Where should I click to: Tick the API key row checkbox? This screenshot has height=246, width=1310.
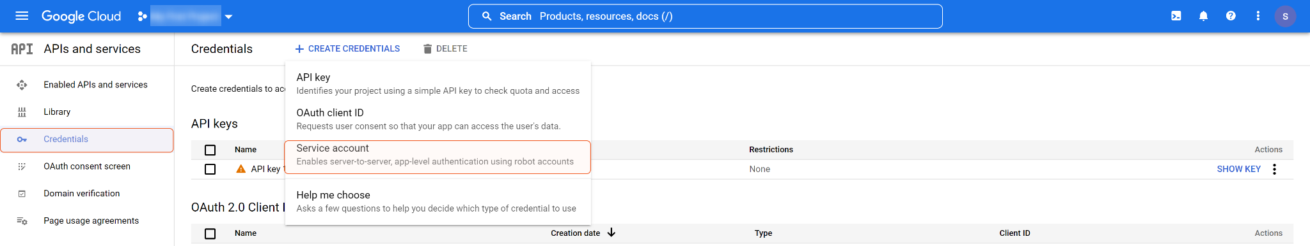(210, 169)
